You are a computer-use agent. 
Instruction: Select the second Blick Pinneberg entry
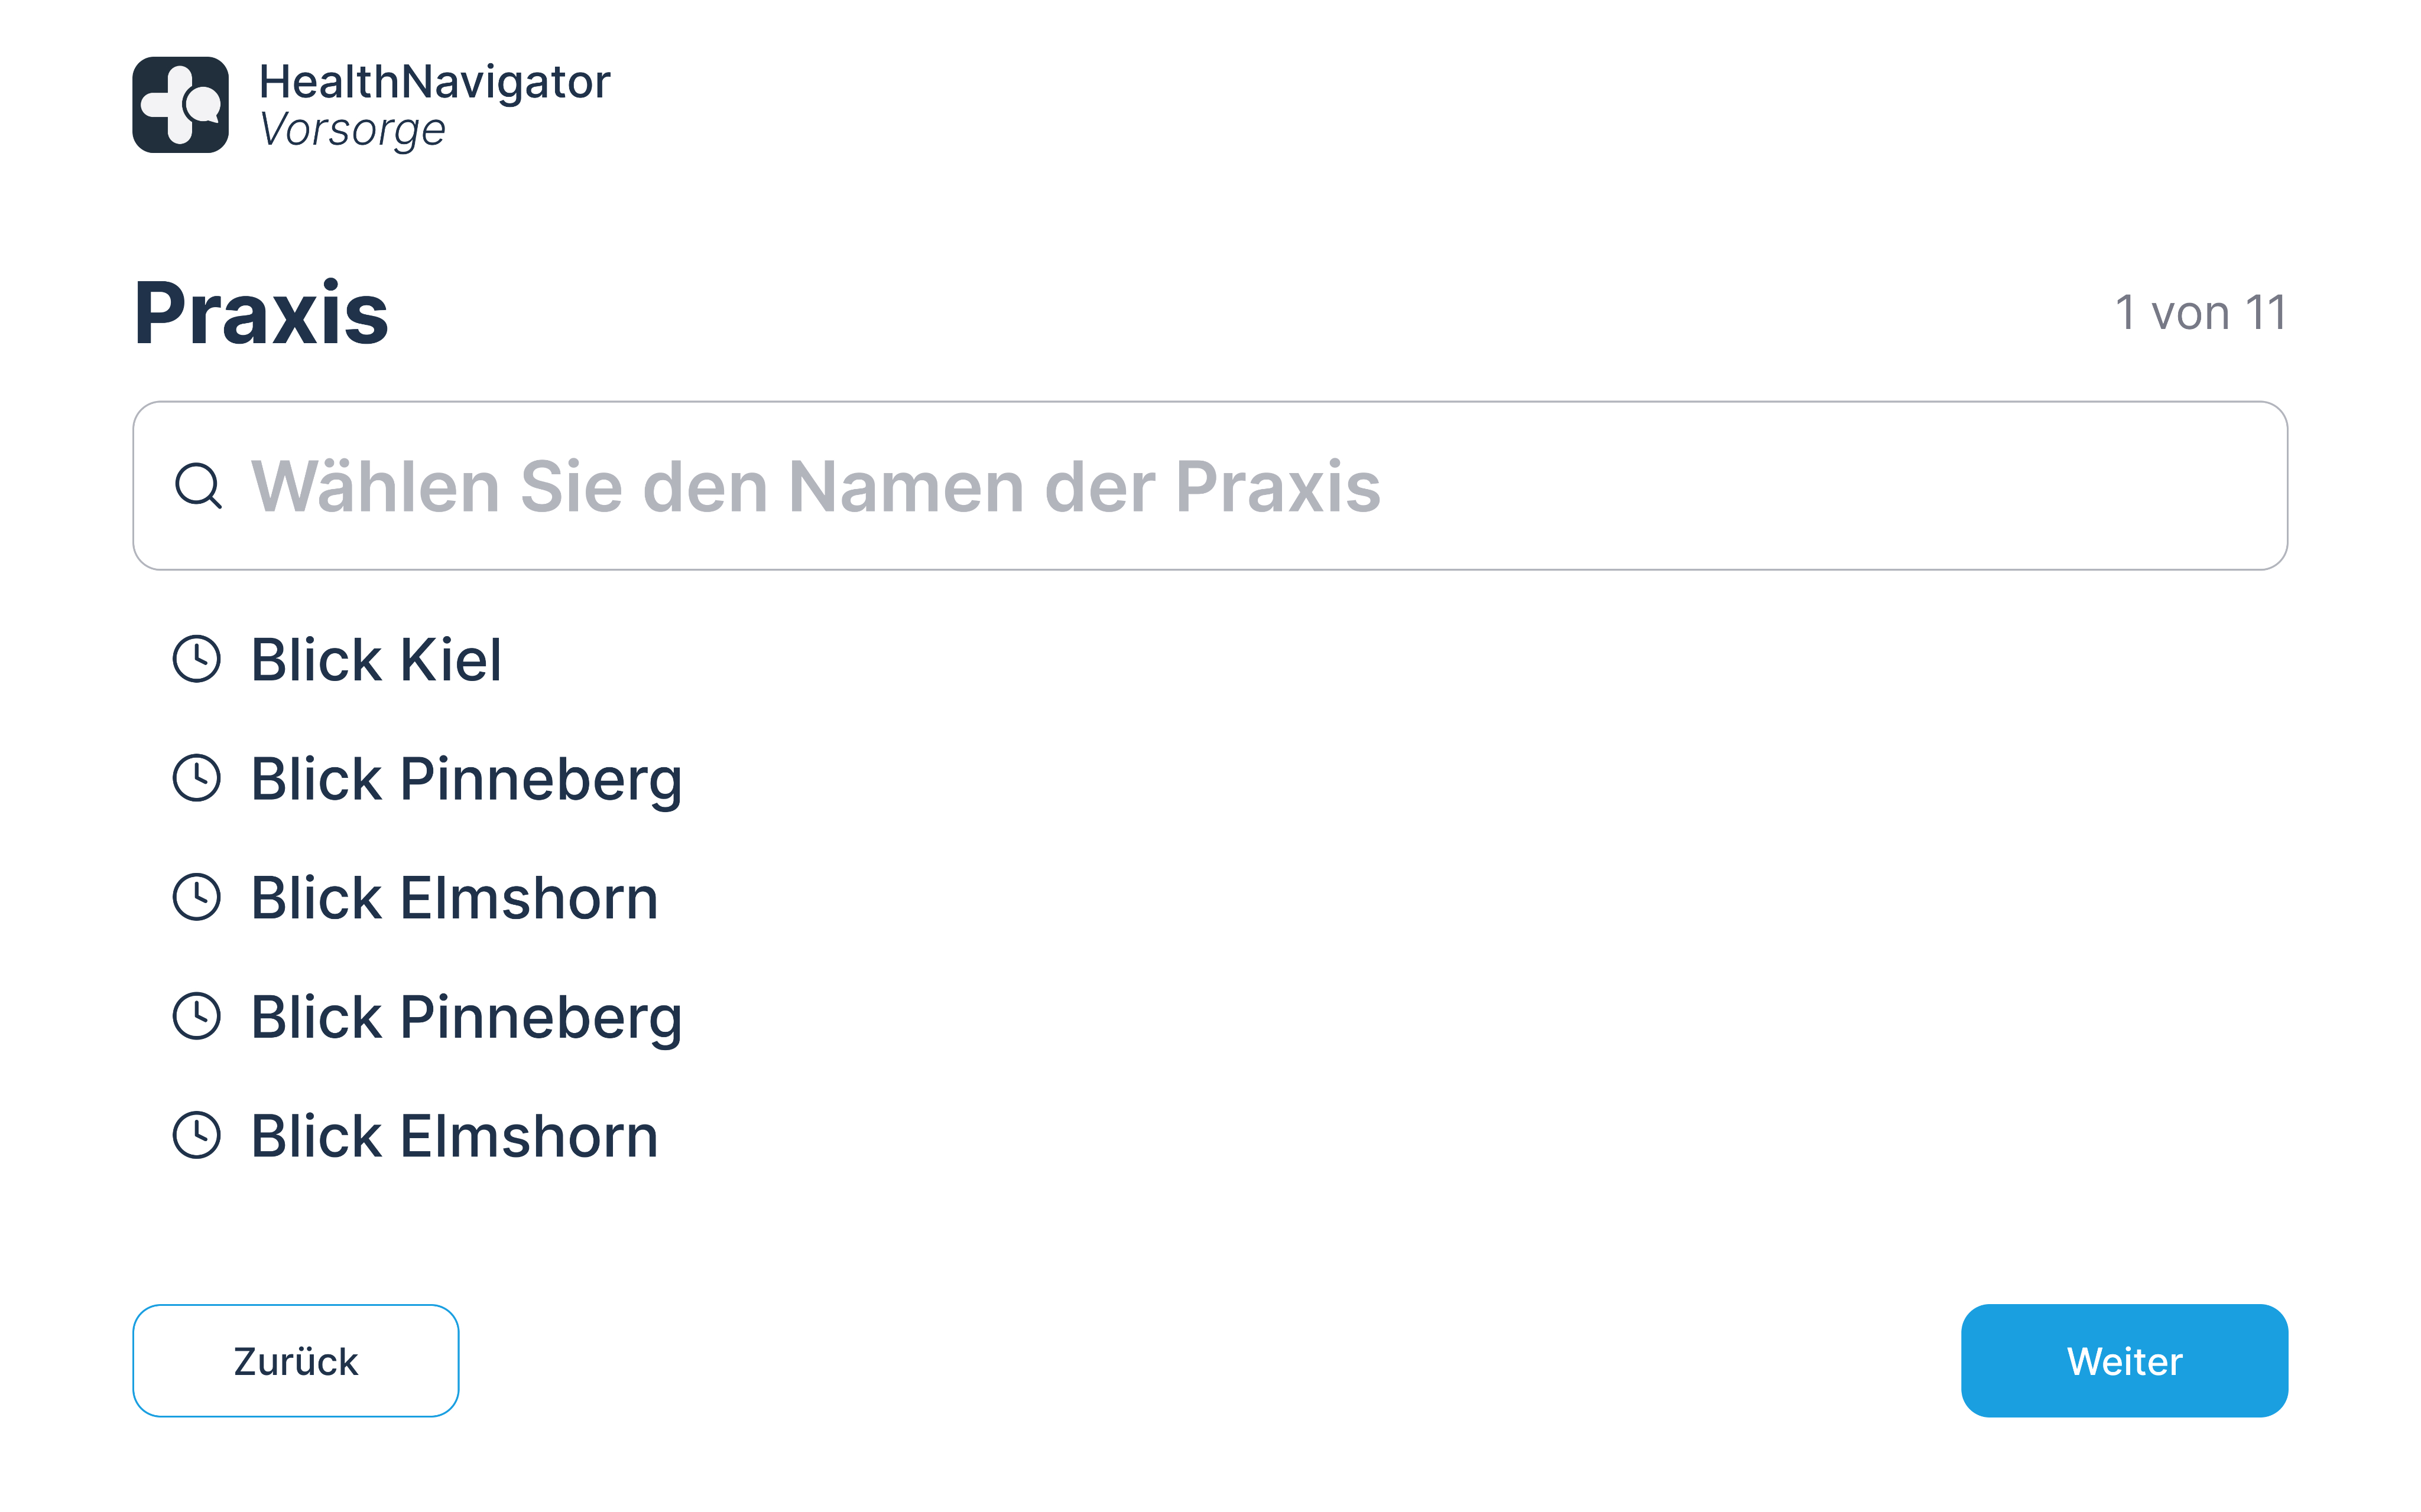466,1017
